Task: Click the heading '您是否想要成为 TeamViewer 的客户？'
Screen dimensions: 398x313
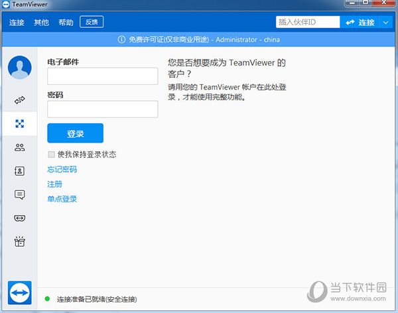Action: [x=227, y=68]
